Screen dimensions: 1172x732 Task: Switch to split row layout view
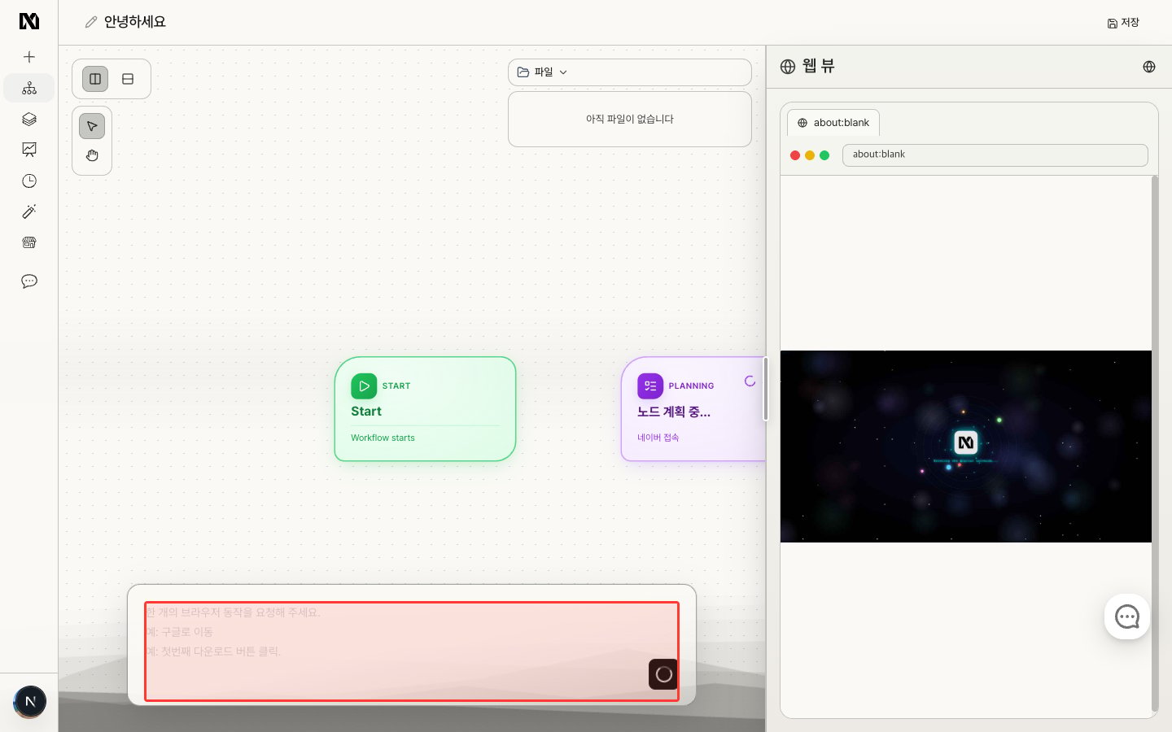pos(128,79)
